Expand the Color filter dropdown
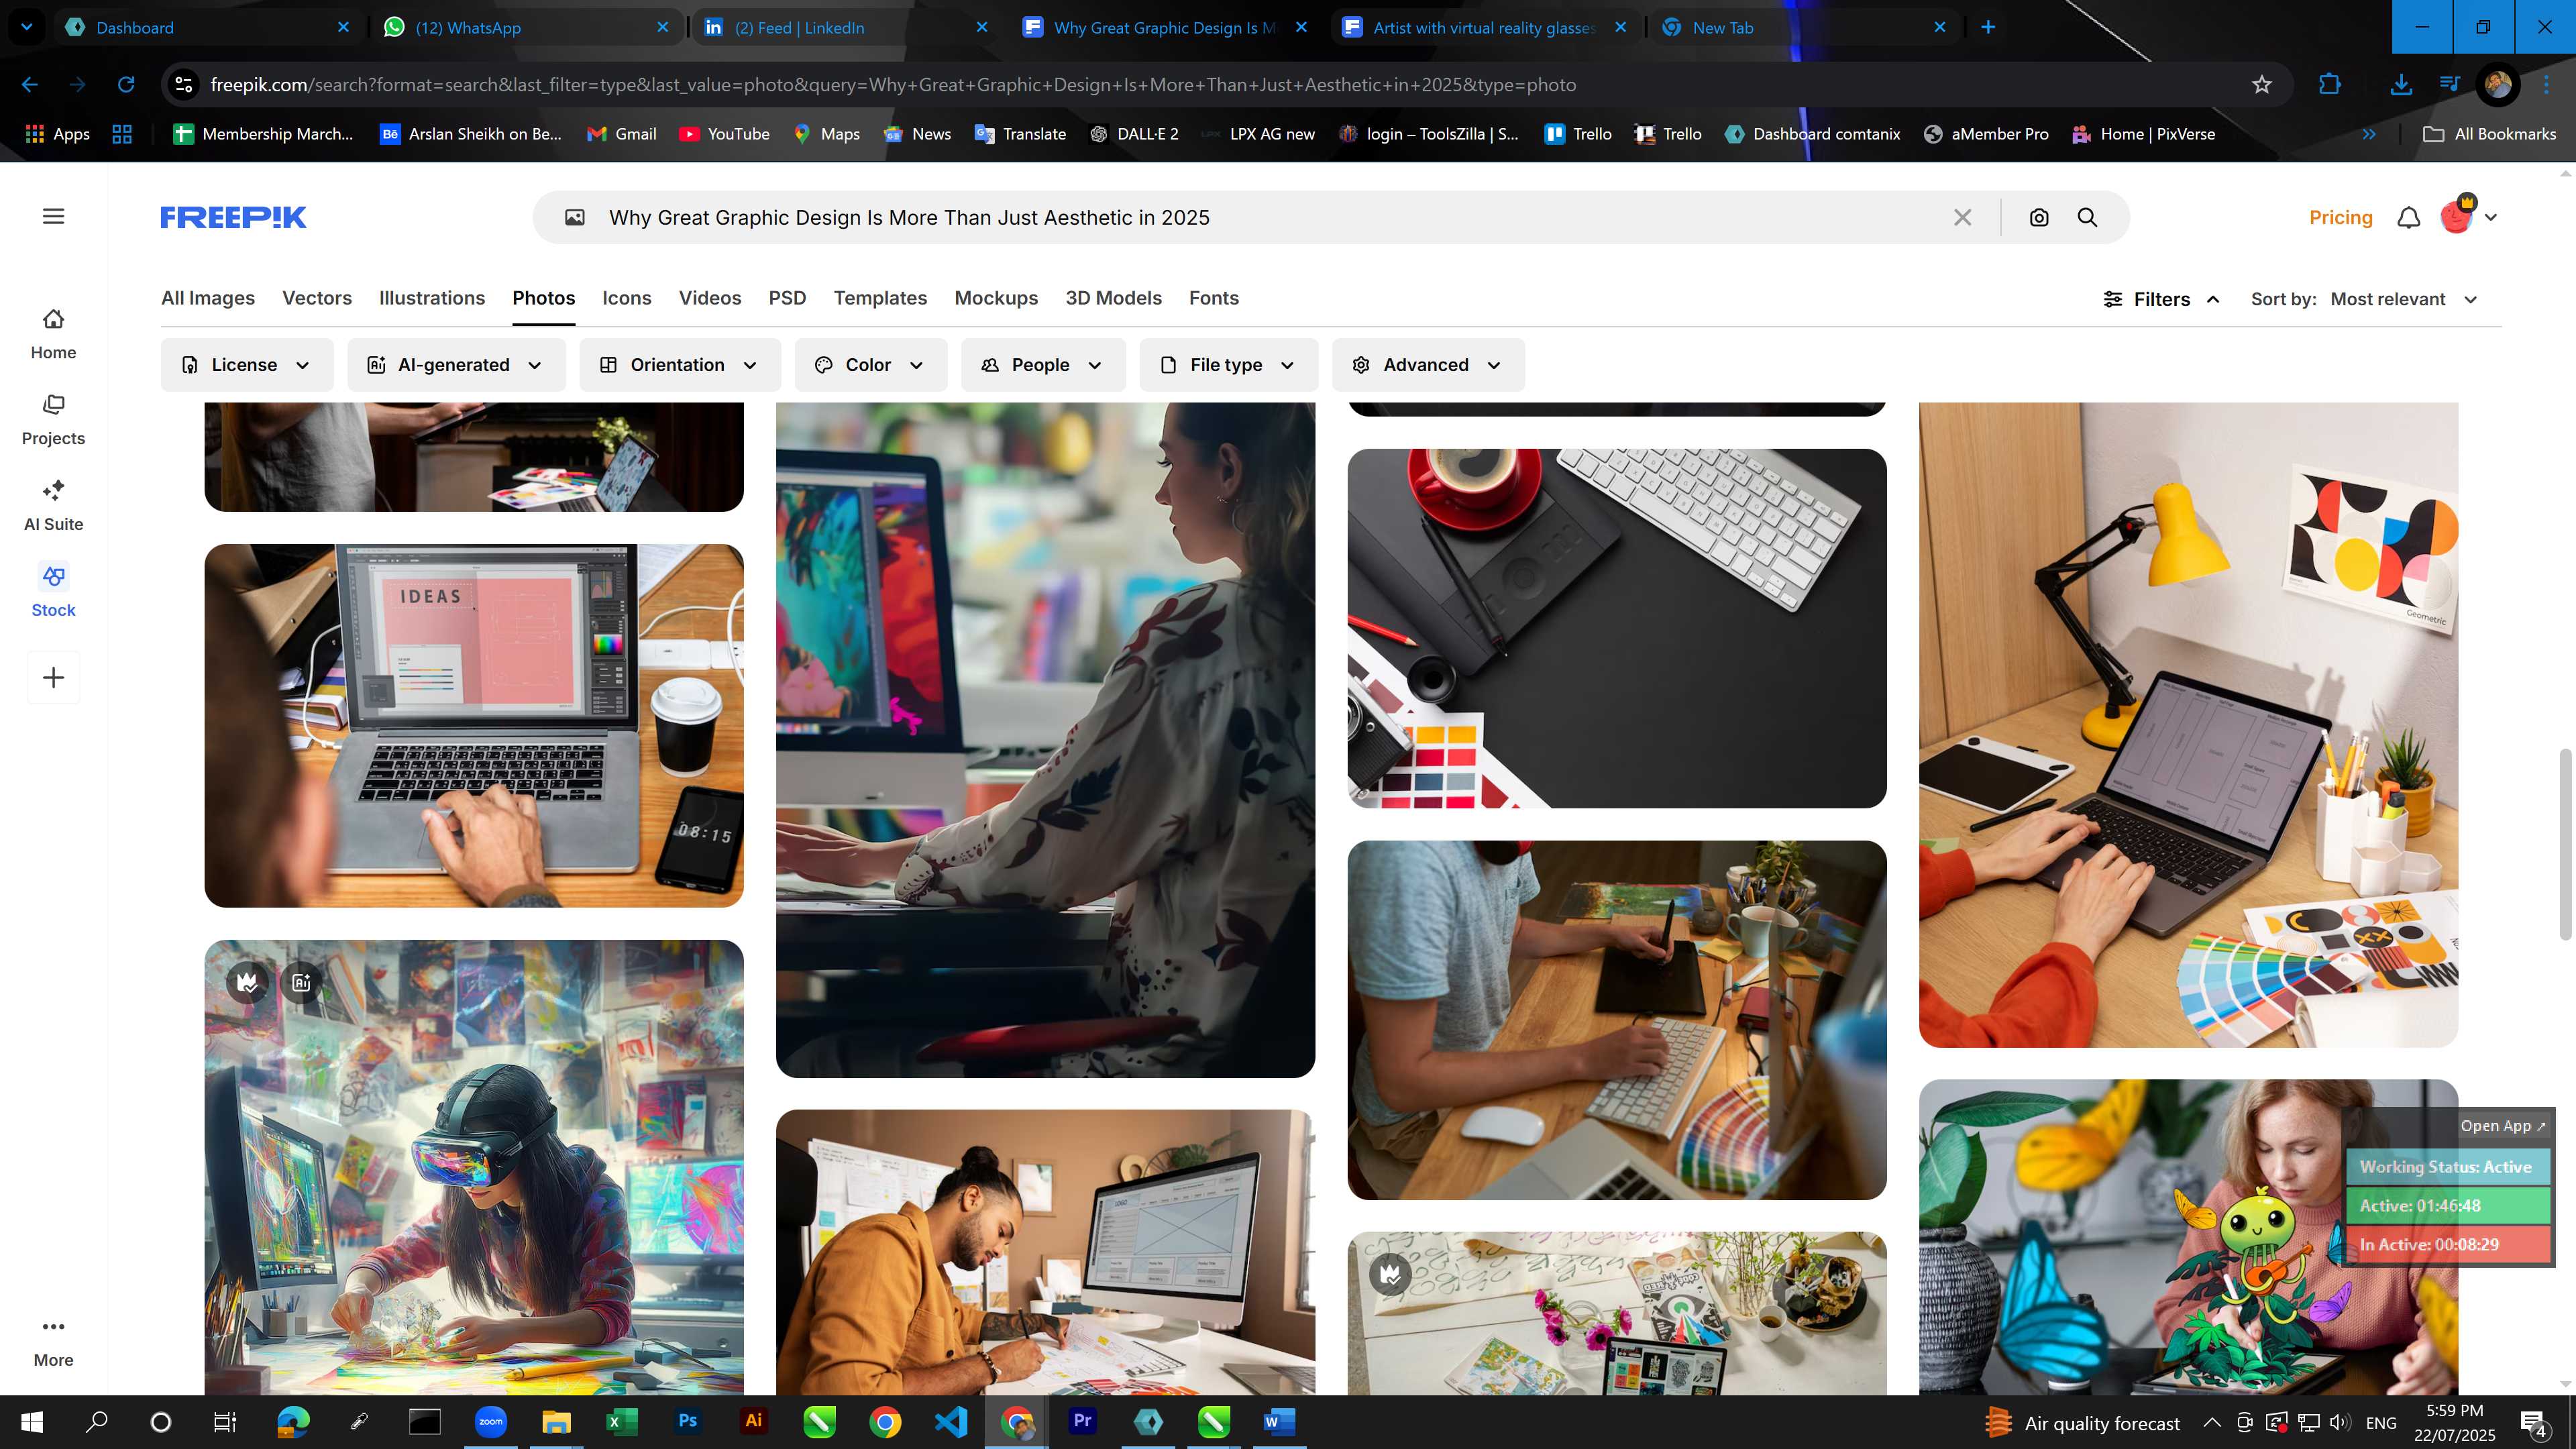This screenshot has height=1449, width=2576. pos(870,365)
